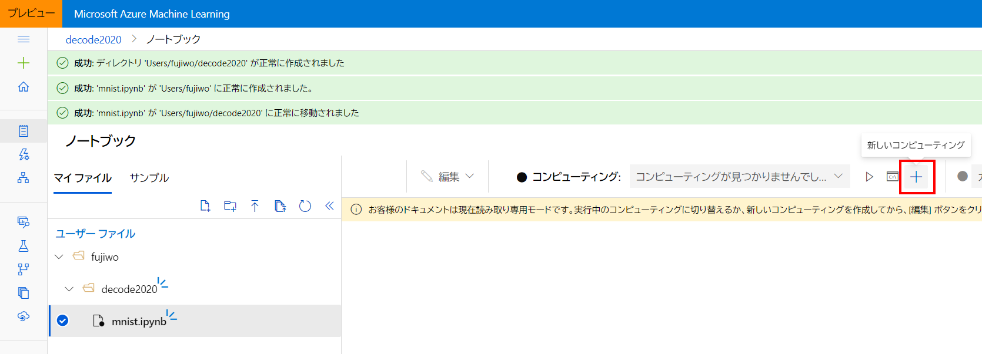Select the decode2020 folder
The height and width of the screenshot is (354, 982).
[129, 289]
